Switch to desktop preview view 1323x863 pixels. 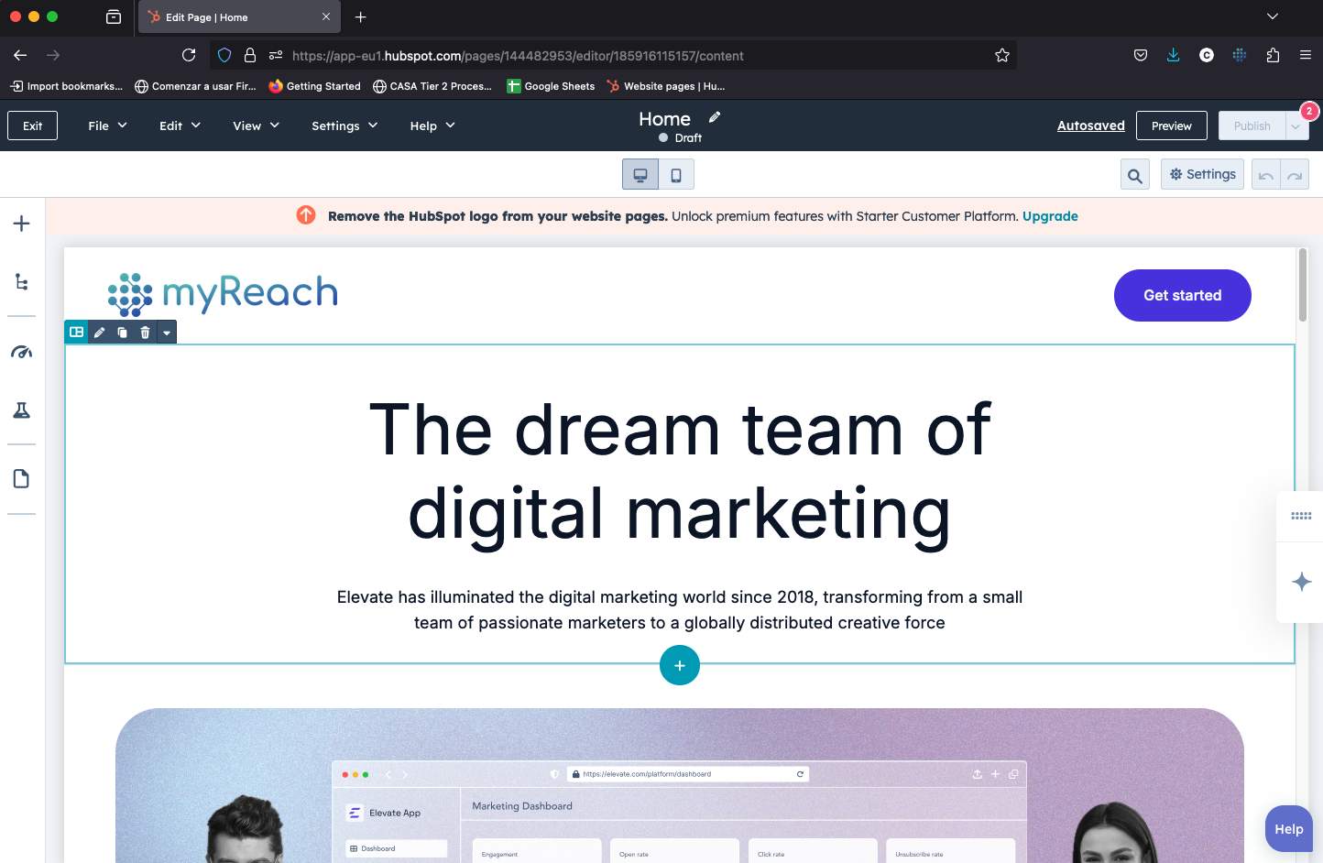pos(640,175)
